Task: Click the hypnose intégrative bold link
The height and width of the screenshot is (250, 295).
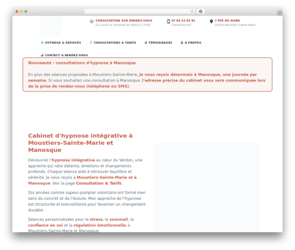Action: pos(73,160)
